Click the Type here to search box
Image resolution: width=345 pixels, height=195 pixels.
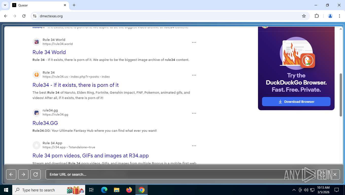coord(49,190)
